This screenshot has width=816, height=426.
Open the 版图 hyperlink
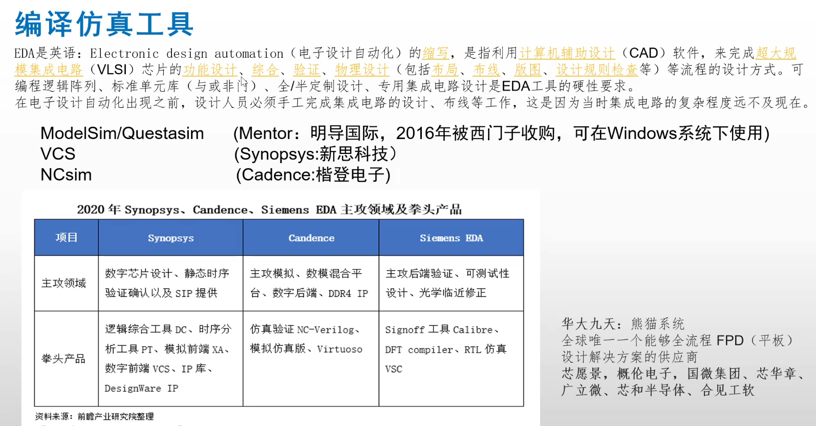(x=528, y=70)
